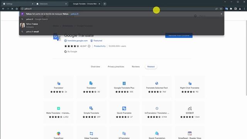Image resolution: width=247 pixels, height=139 pixels.
Task: Dismiss the Yahoo suggestion with X
Action: point(221,14)
